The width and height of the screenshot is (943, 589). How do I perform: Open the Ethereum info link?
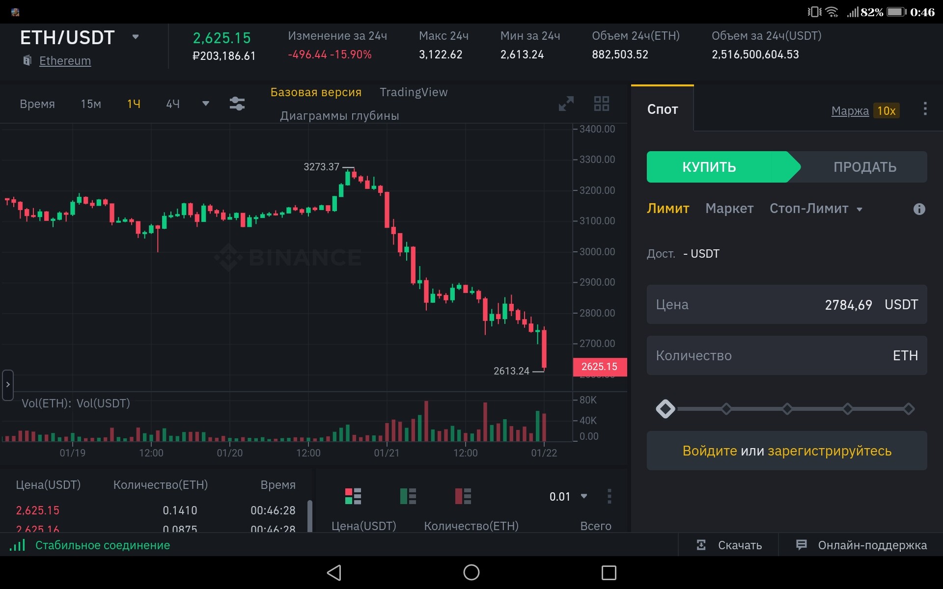pyautogui.click(x=65, y=61)
